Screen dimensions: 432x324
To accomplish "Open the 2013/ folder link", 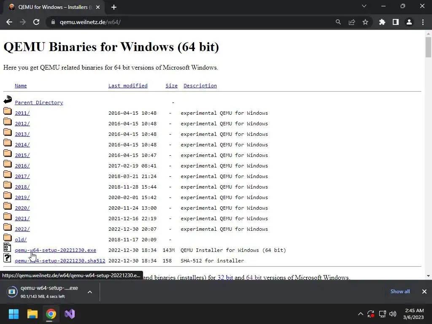I will [x=22, y=134].
